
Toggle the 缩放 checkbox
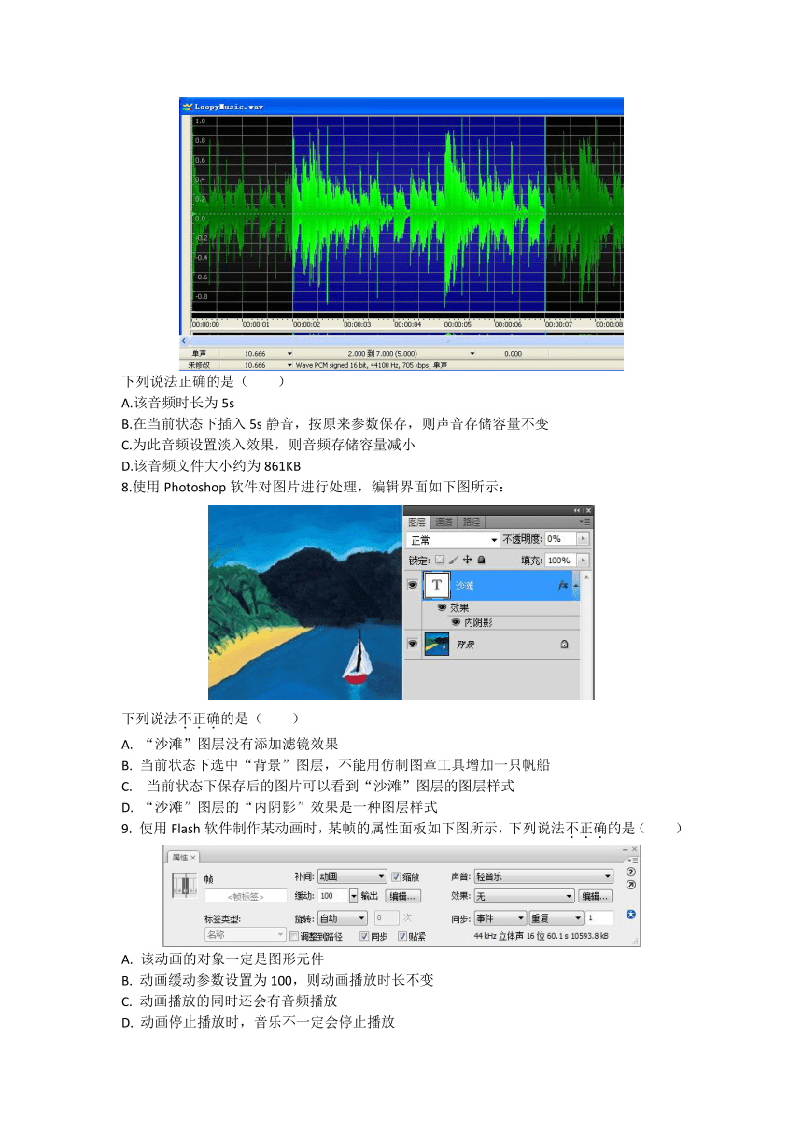pos(396,876)
